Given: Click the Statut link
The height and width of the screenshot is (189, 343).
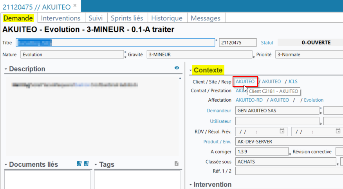Looking at the screenshot, I should [267, 43].
